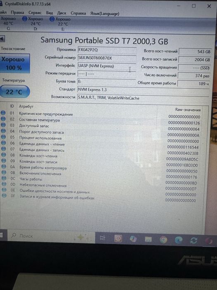Click the Буква тома field E:
Image resolution: width=217 pixels, height=290 pixels.
[107, 82]
